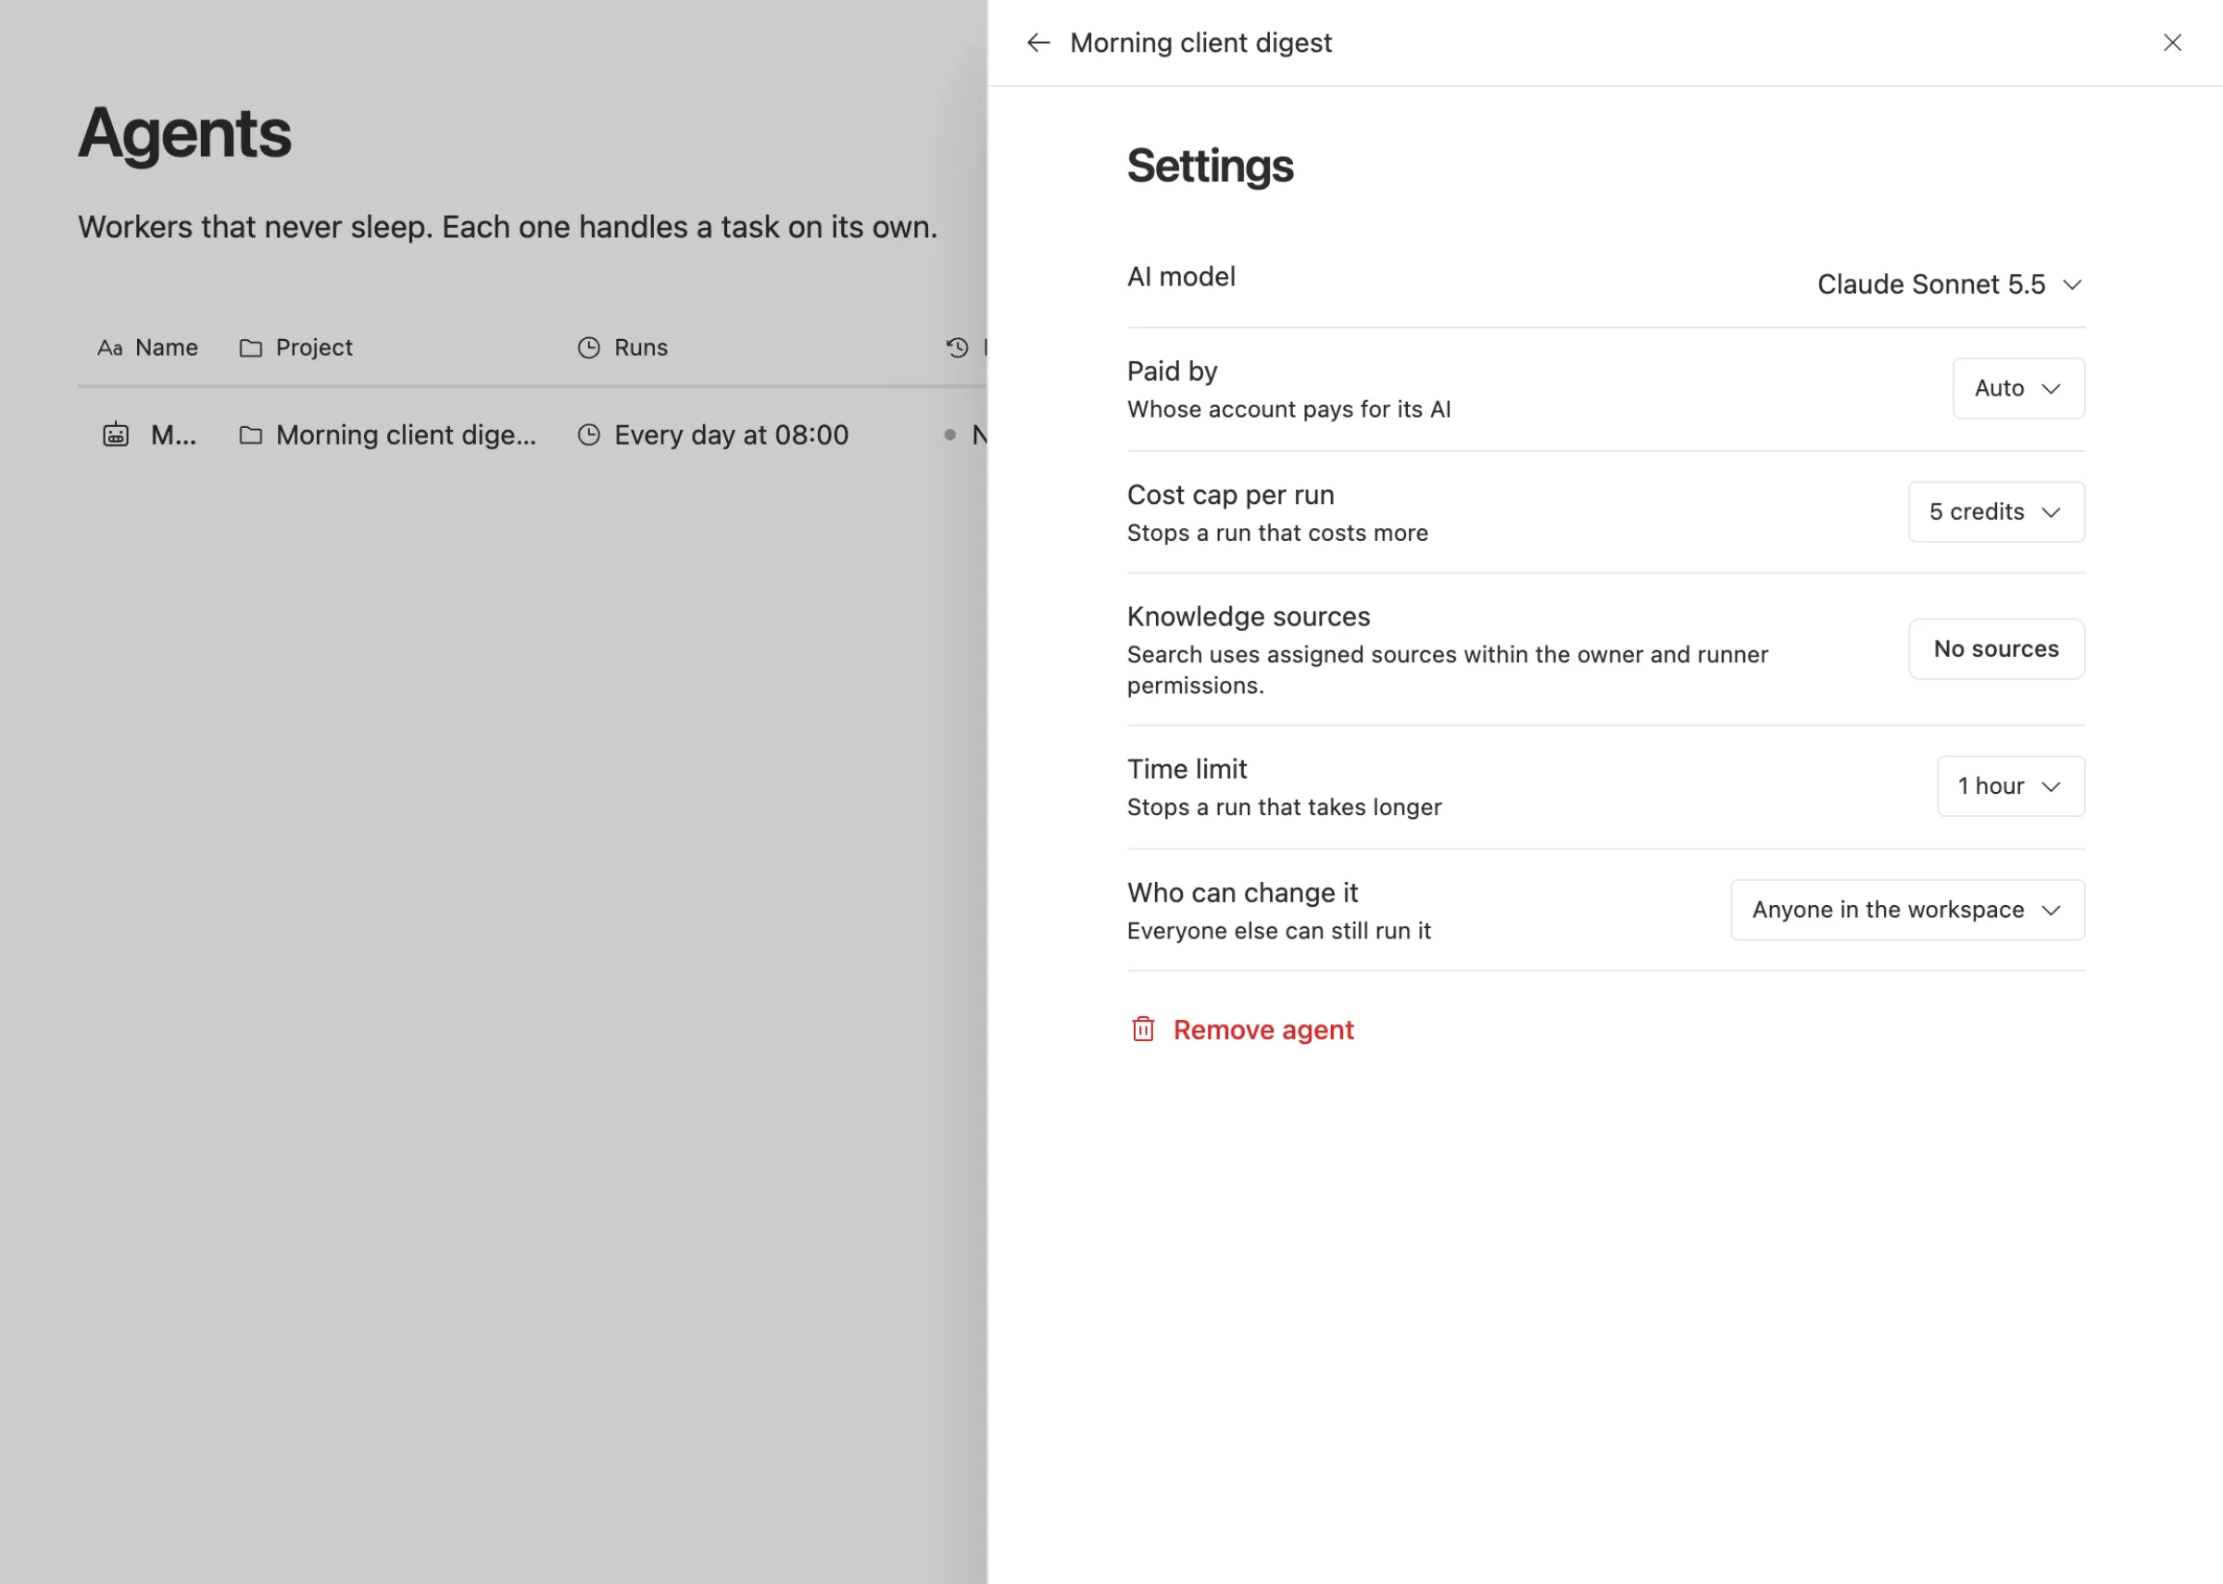The width and height of the screenshot is (2223, 1584).
Task: Select the Every day at 08:00 schedule cell
Action: 712,435
